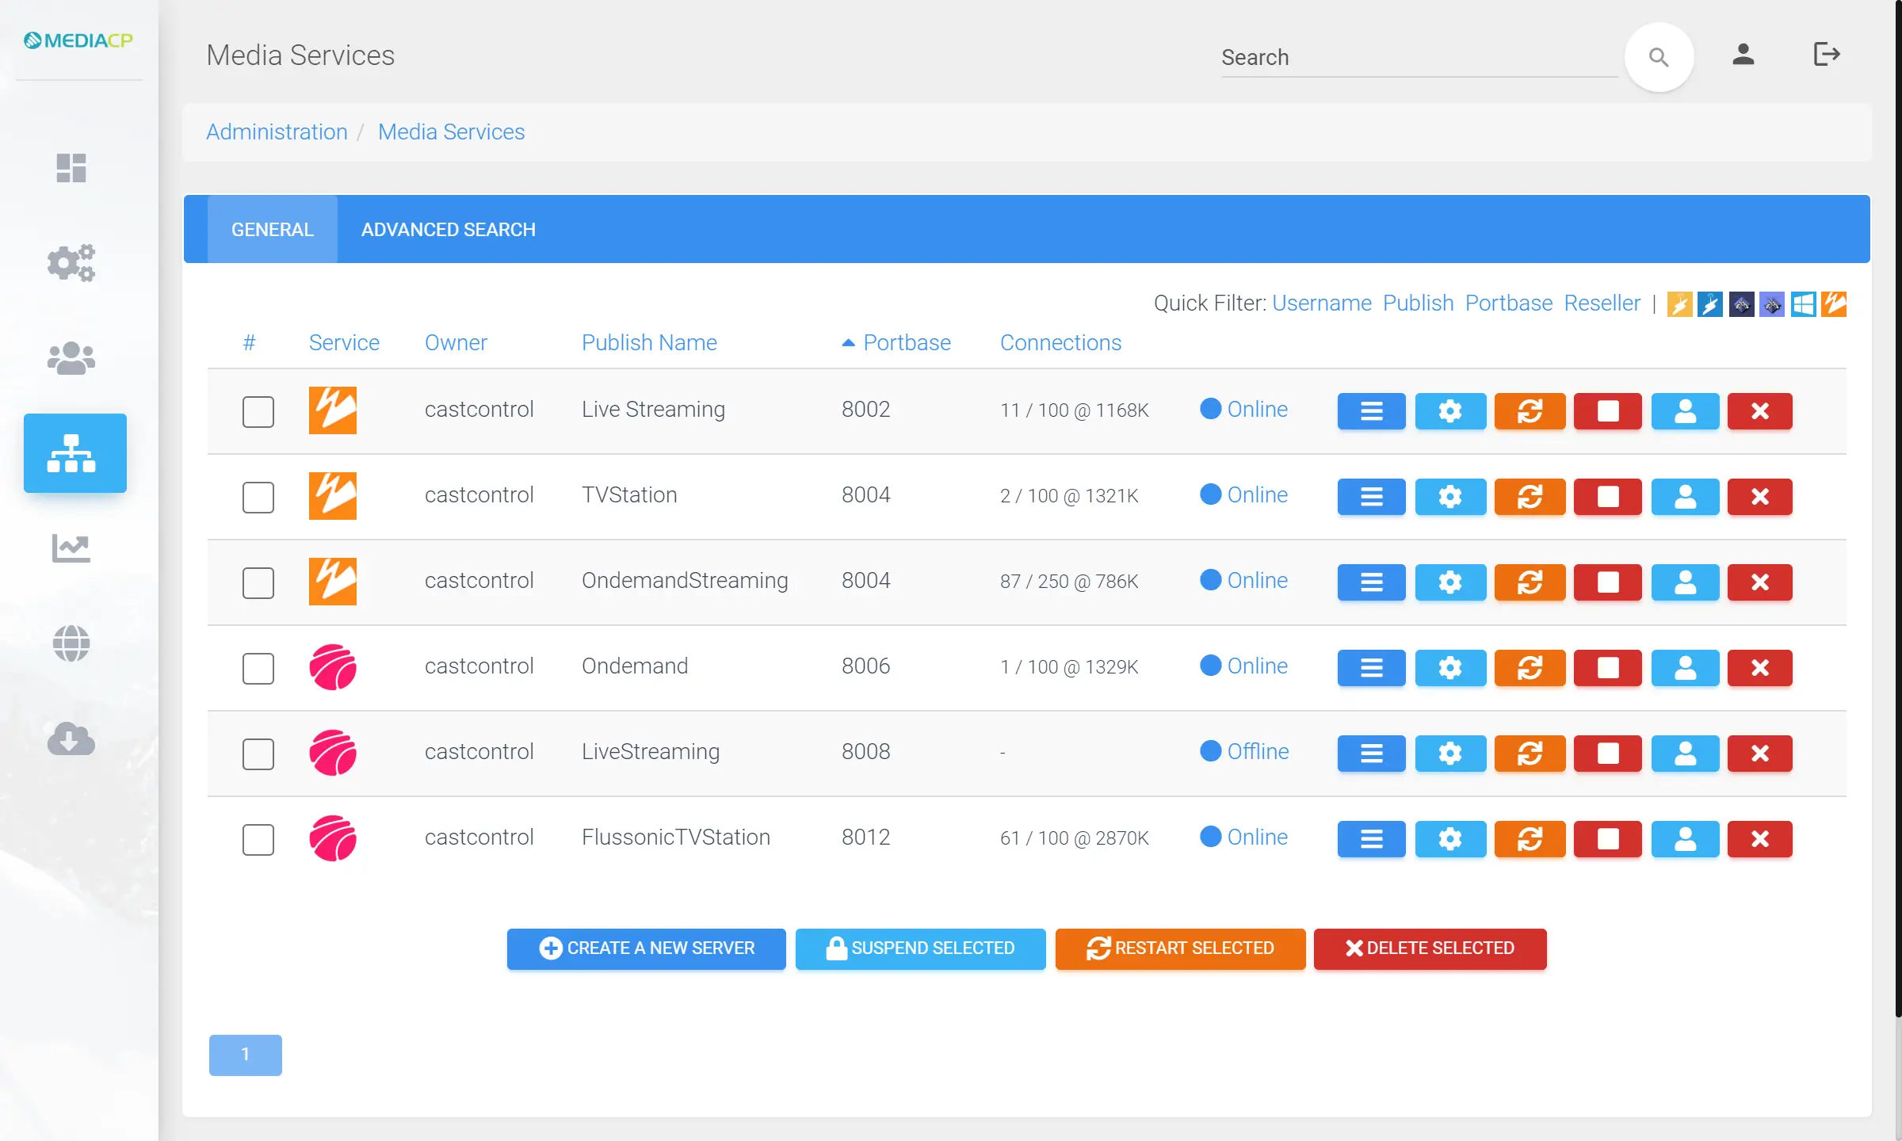Delete the FlussonicTVStation service with X button
The height and width of the screenshot is (1141, 1902).
pos(1759,839)
